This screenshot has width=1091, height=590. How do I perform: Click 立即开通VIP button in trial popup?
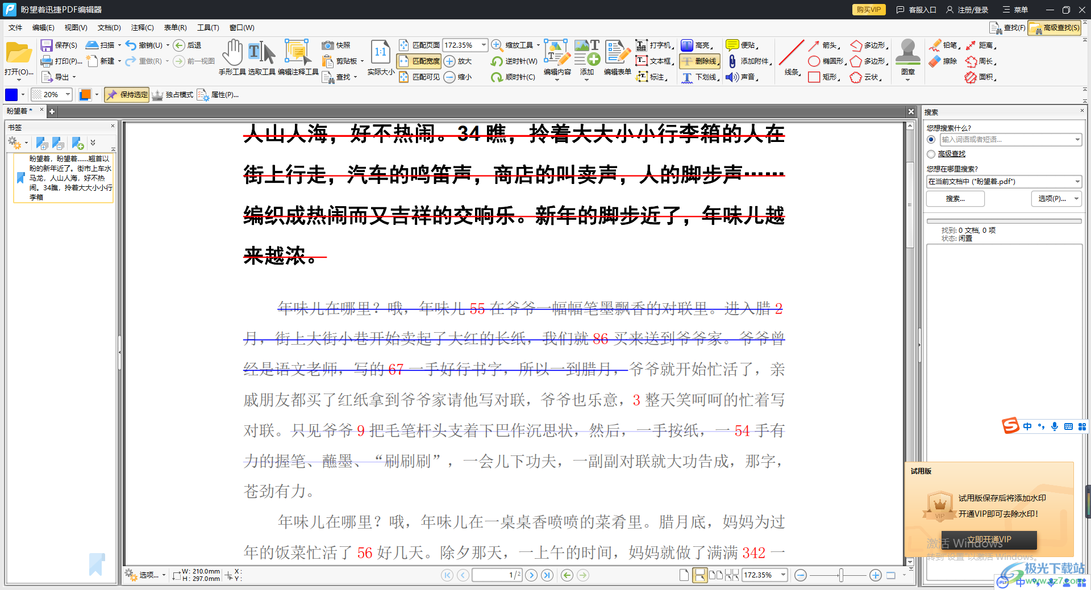(x=989, y=539)
